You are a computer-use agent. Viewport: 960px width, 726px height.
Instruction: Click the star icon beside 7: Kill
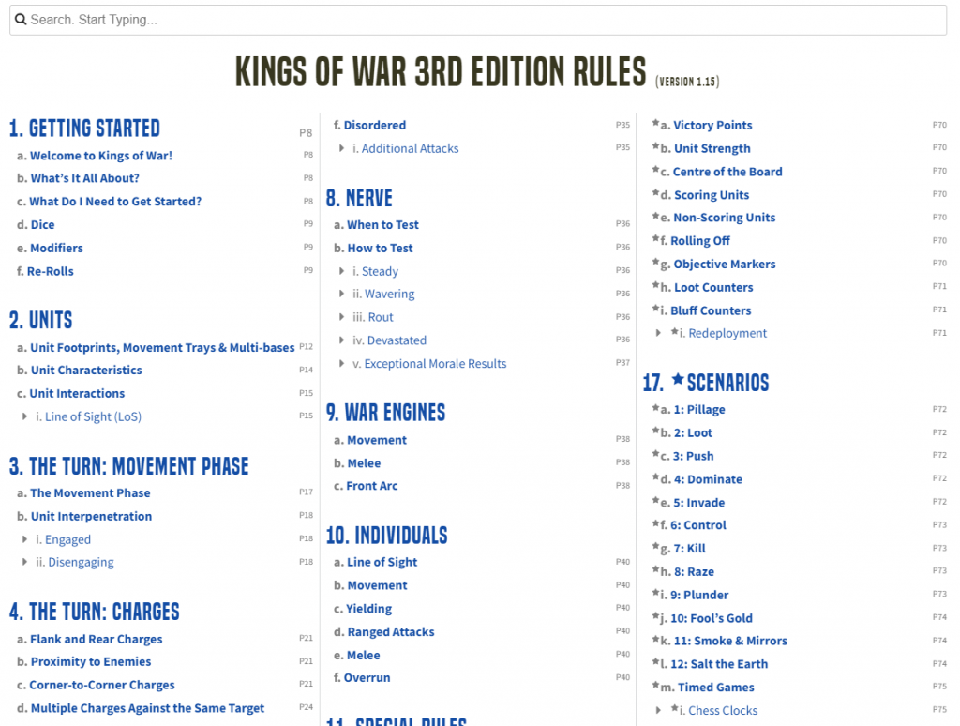coord(655,547)
